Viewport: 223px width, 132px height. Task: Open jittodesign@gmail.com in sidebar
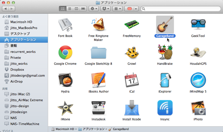point(24,75)
